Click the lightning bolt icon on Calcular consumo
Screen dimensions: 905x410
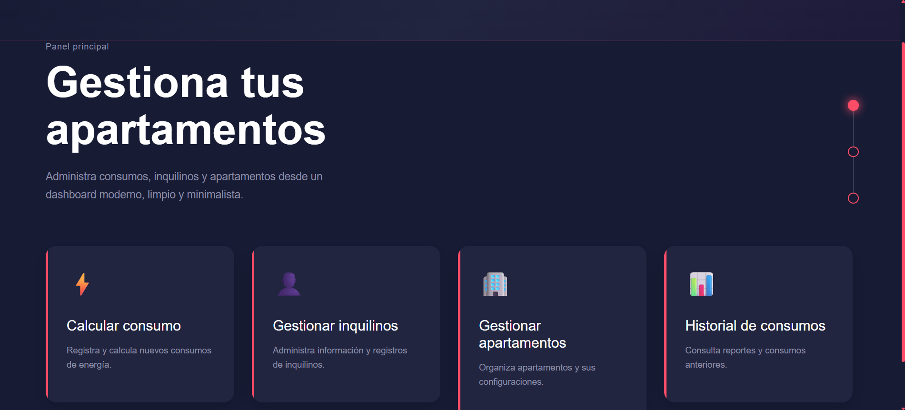tap(82, 284)
